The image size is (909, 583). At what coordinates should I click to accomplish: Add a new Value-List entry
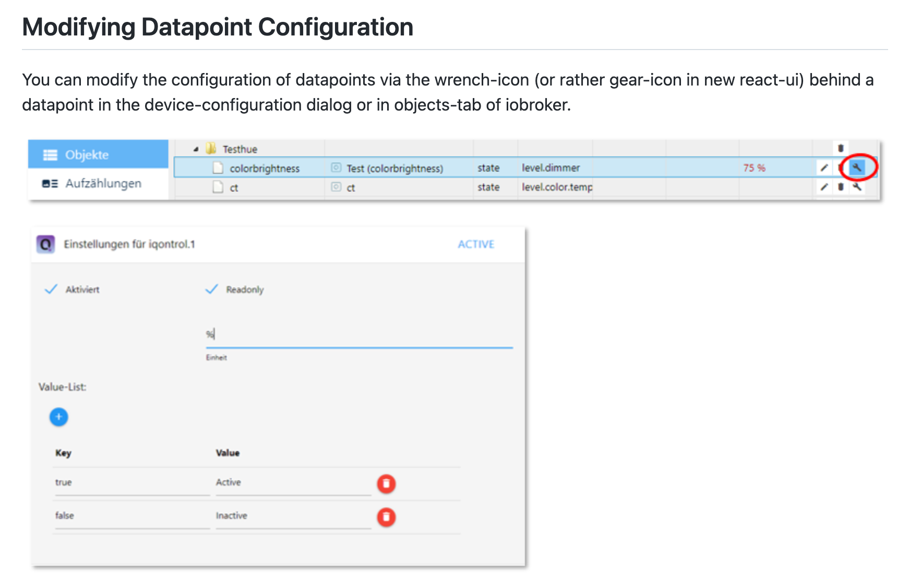[59, 417]
